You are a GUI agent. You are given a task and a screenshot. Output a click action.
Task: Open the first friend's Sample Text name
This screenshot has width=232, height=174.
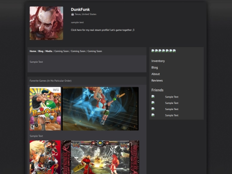[172, 97]
